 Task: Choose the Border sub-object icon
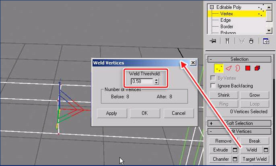click(237, 68)
